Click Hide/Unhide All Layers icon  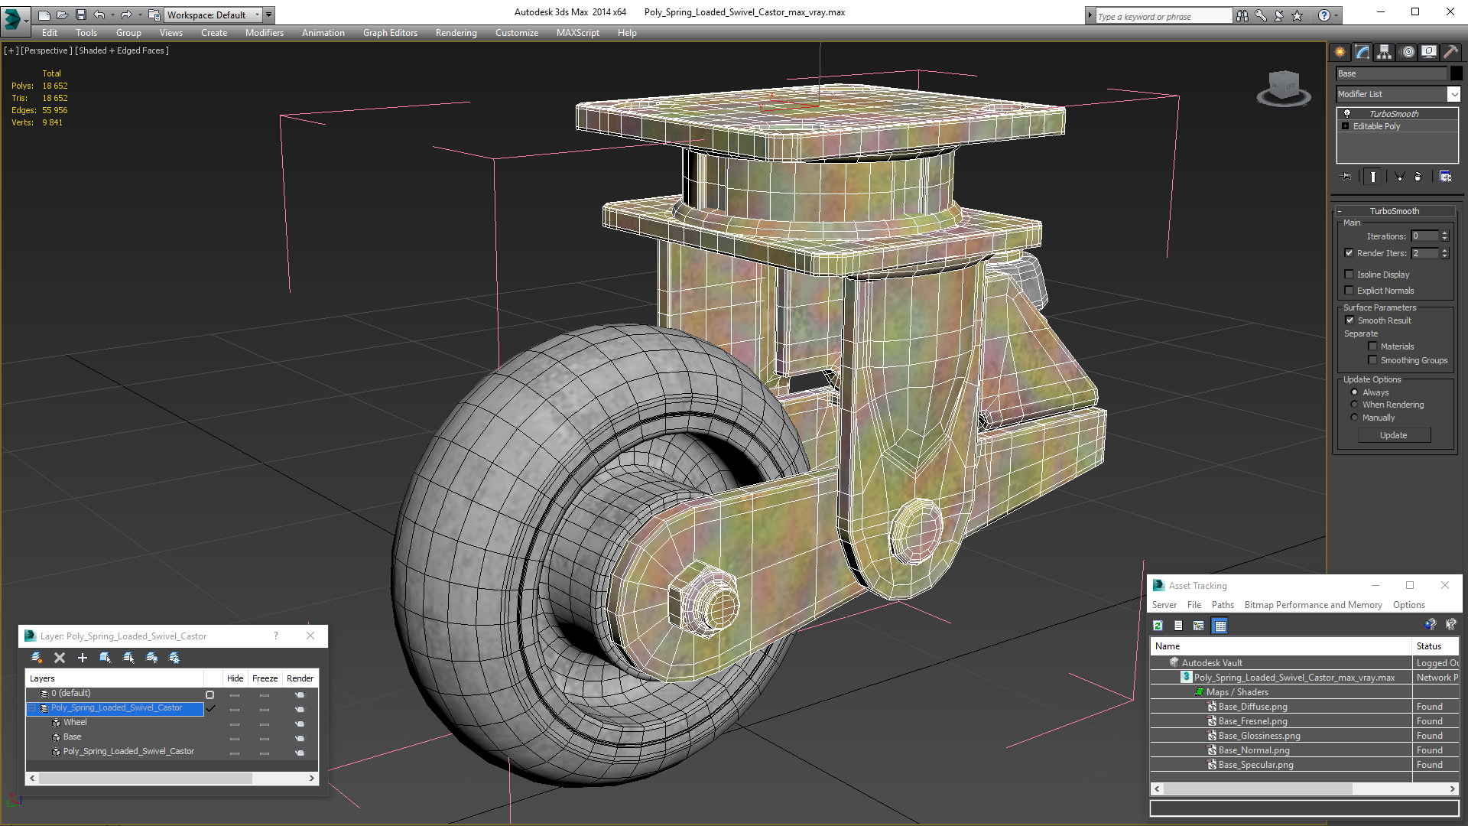click(x=151, y=658)
